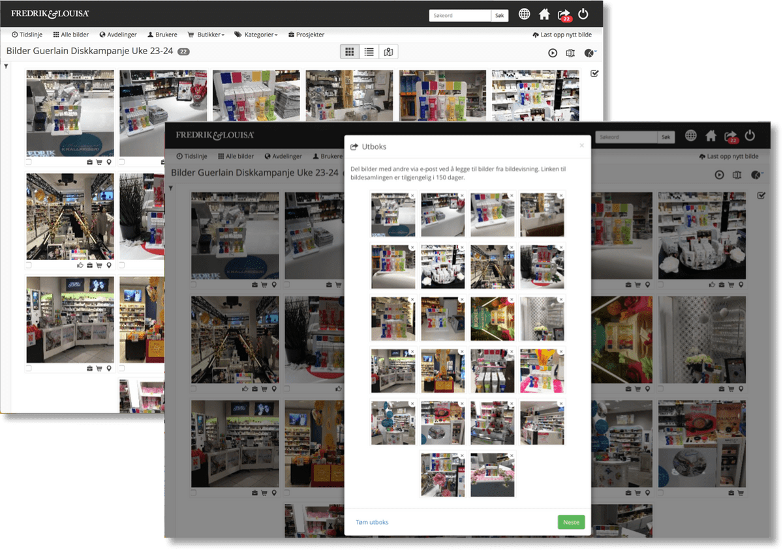Click compare icon in front window
Image resolution: width=783 pixels, height=550 pixels.
[737, 175]
